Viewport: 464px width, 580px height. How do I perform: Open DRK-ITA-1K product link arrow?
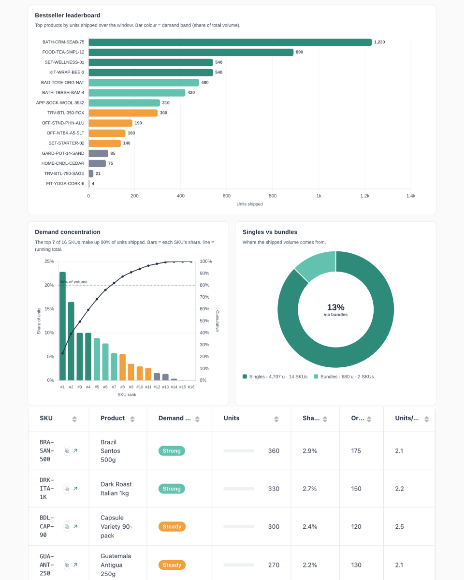(x=75, y=489)
